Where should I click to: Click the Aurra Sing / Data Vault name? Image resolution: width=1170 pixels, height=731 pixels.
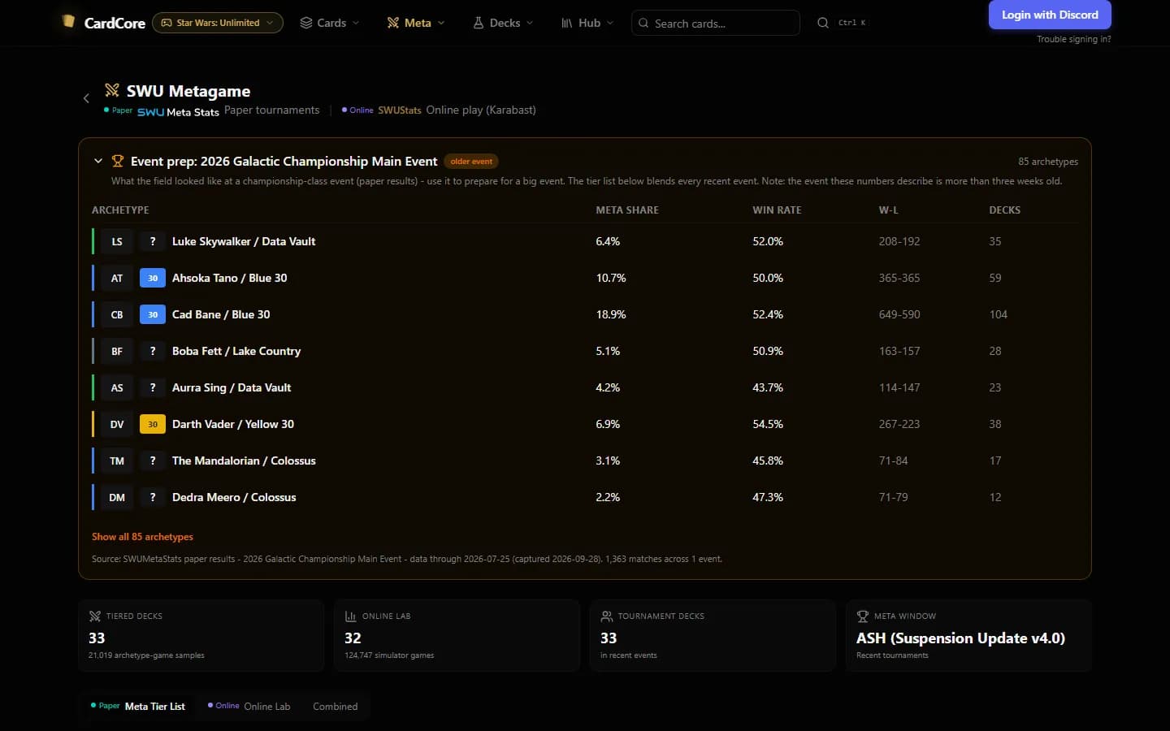tap(232, 387)
